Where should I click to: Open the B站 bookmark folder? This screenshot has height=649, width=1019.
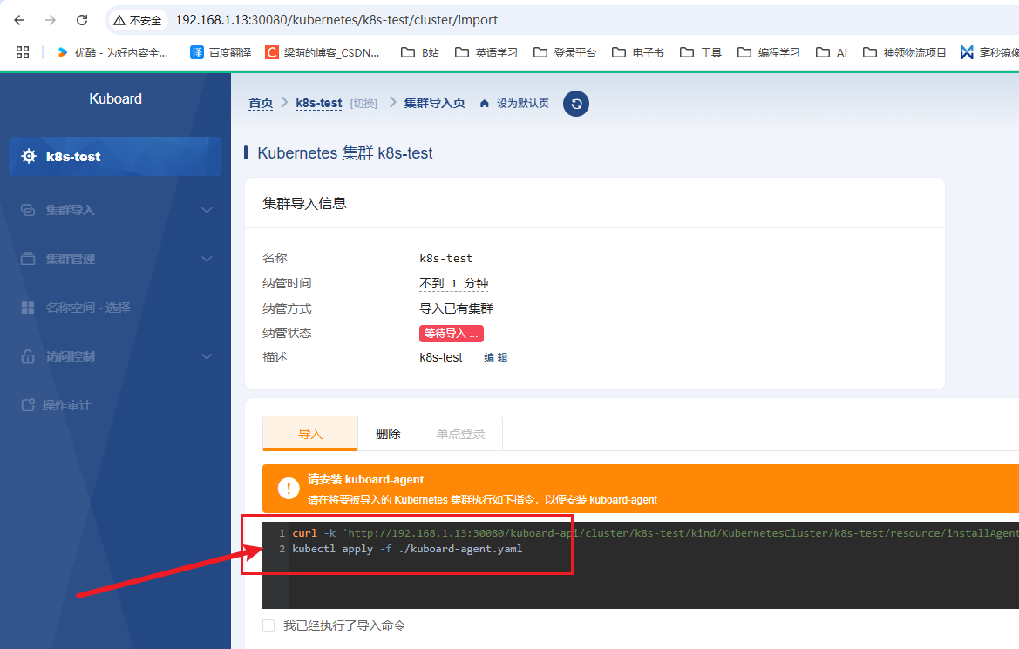click(420, 52)
